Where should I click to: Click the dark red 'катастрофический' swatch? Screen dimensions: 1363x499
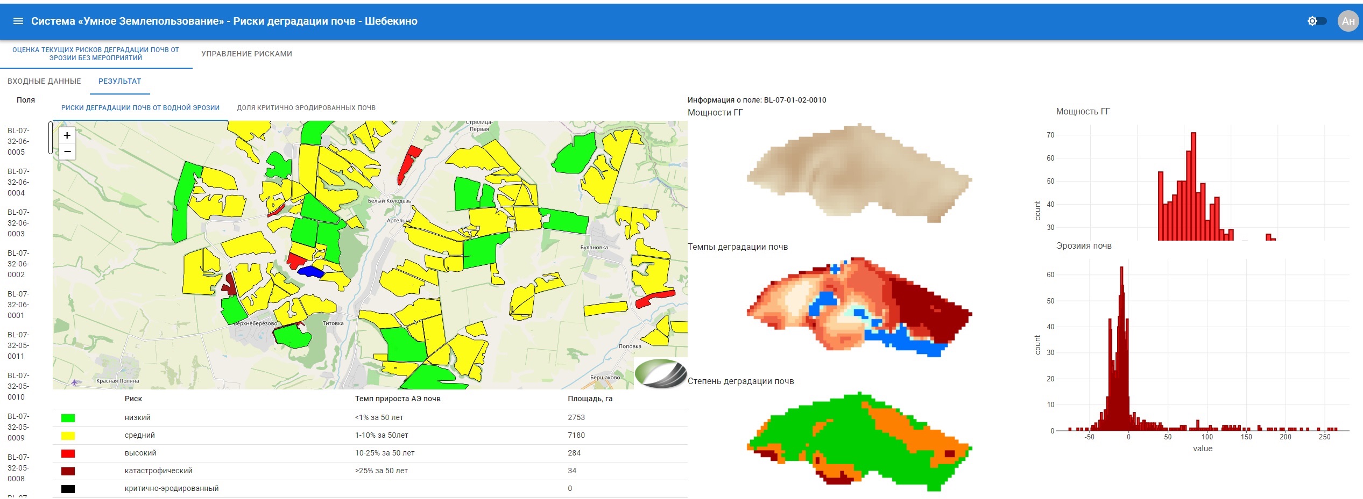point(68,471)
